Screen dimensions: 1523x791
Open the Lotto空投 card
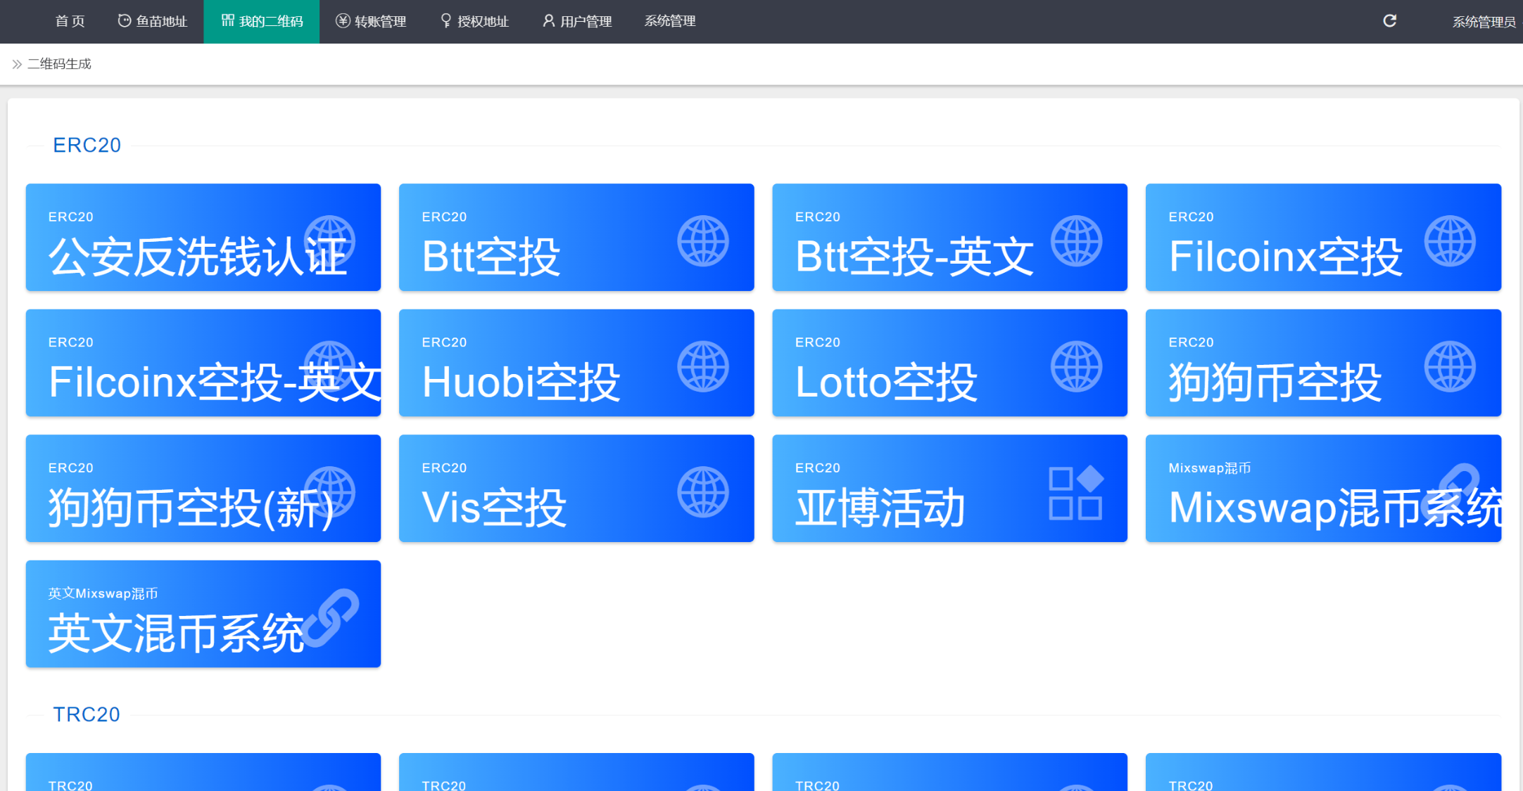(949, 363)
